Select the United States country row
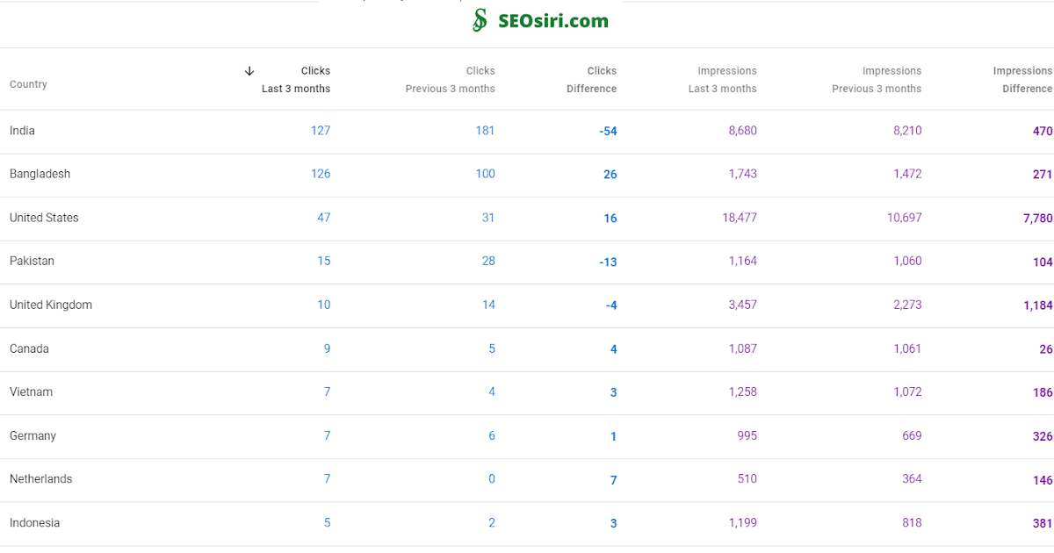1054x553 pixels. (44, 217)
